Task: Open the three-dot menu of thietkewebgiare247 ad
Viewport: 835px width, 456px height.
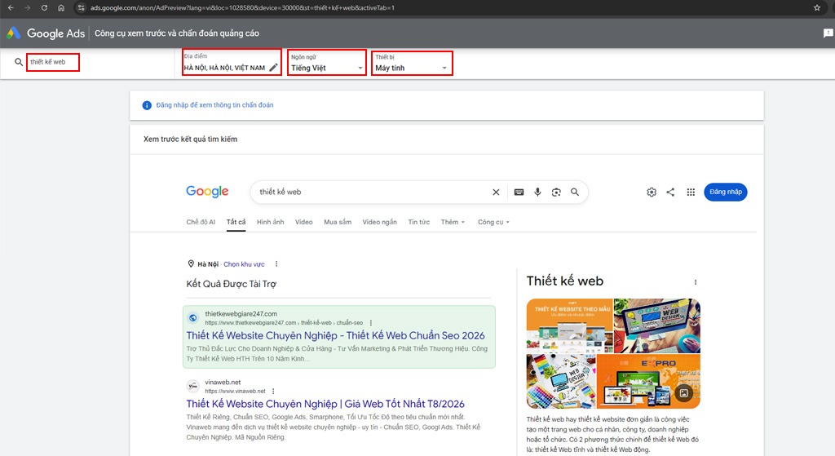Action: [x=371, y=323]
